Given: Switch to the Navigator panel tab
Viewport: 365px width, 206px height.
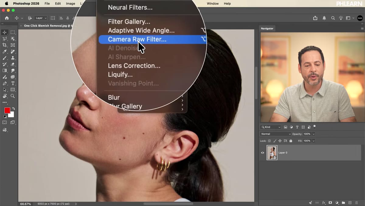Looking at the screenshot, I should pyautogui.click(x=267, y=28).
